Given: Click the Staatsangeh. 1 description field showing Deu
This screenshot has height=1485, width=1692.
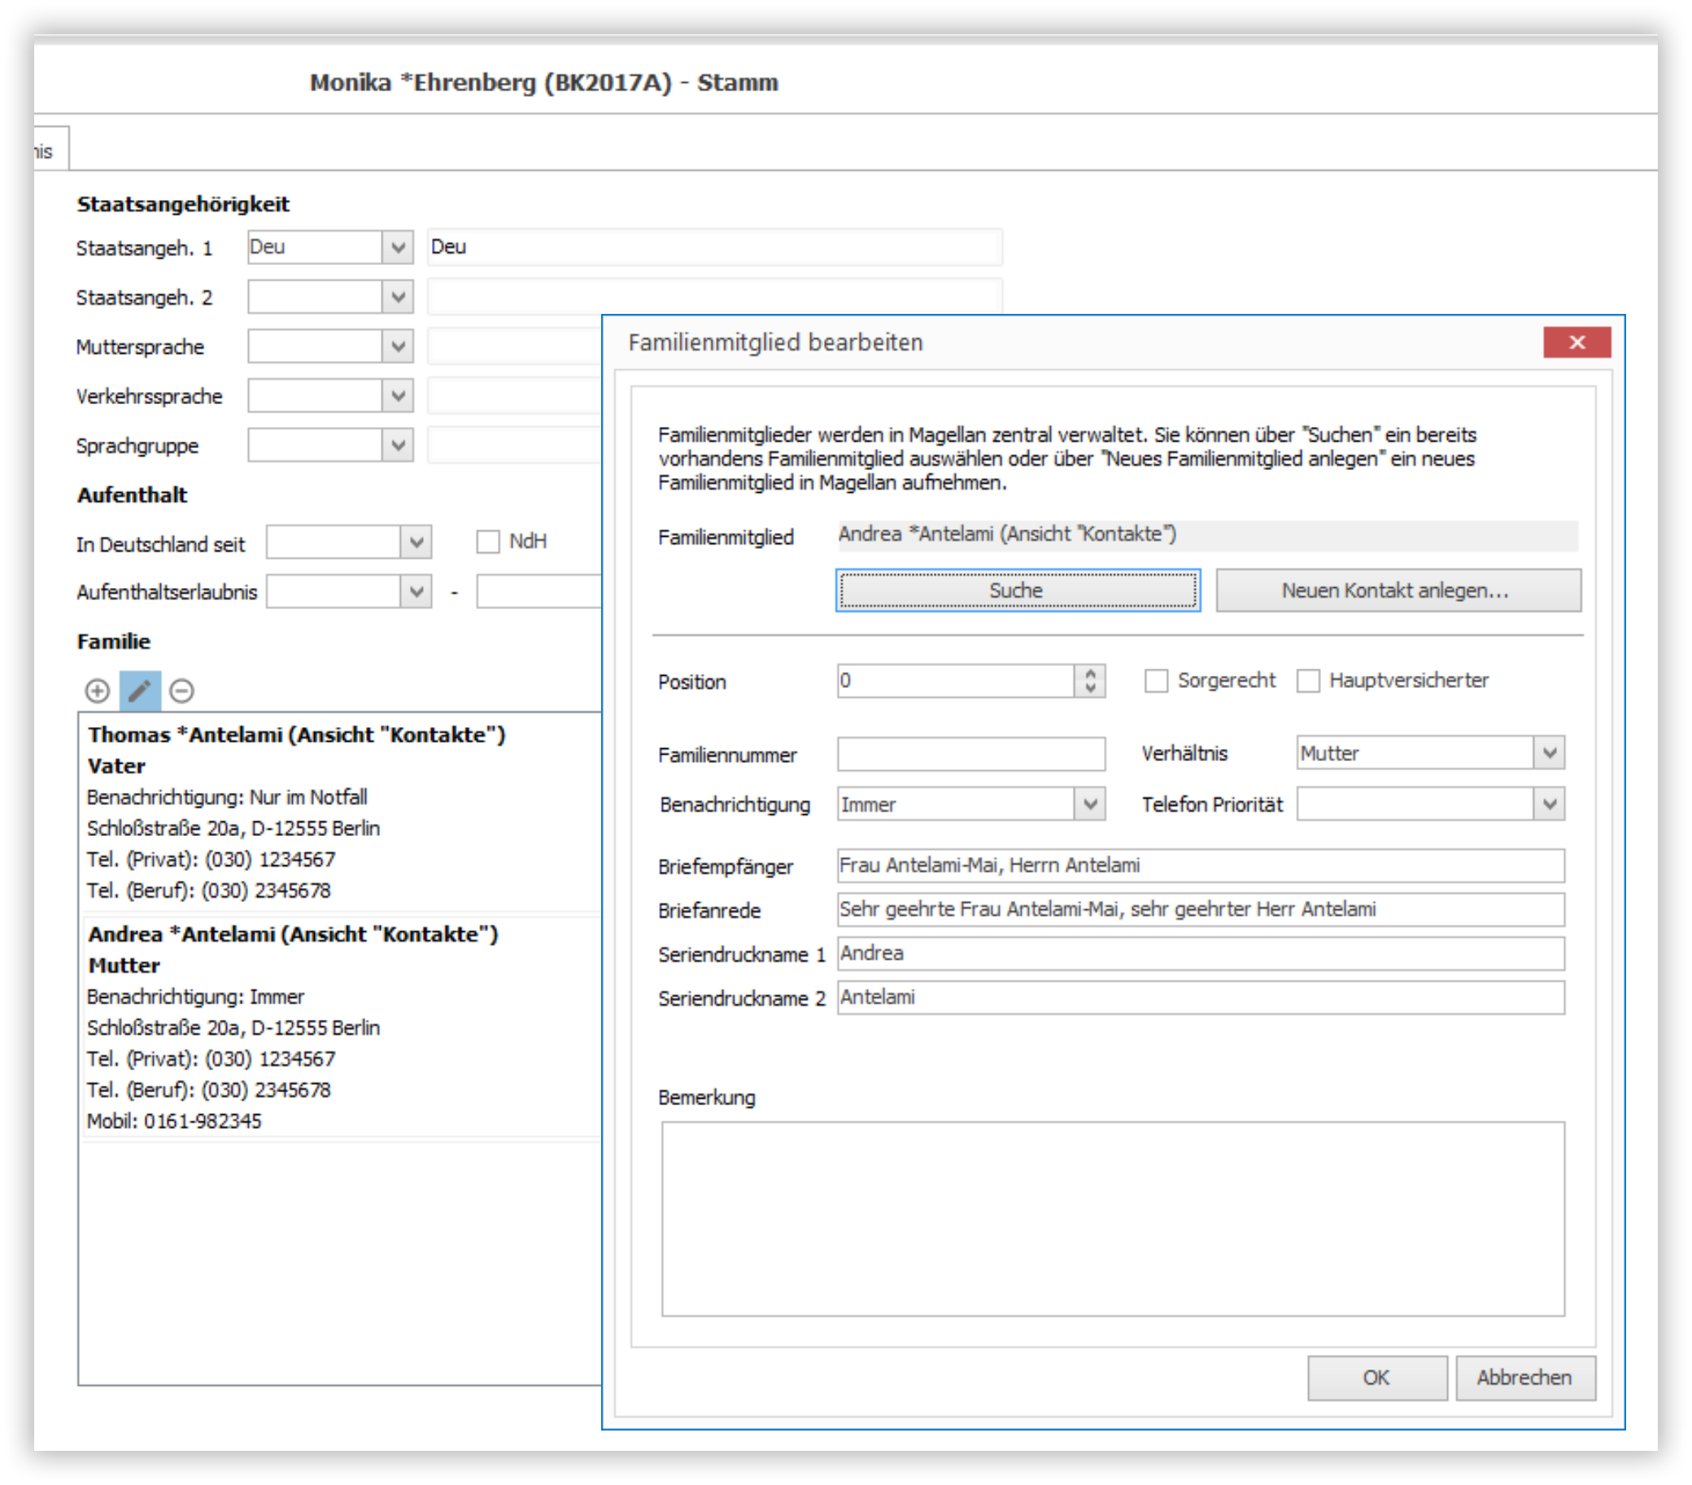Looking at the screenshot, I should [x=714, y=247].
